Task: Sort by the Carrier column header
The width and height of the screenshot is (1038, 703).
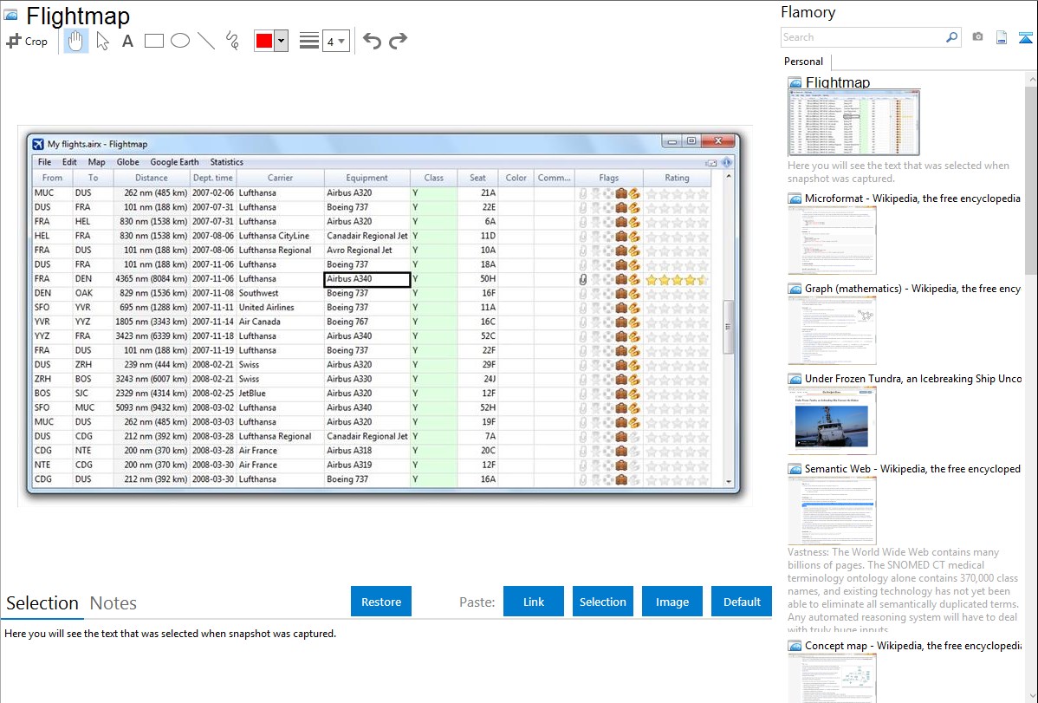Action: (x=280, y=179)
